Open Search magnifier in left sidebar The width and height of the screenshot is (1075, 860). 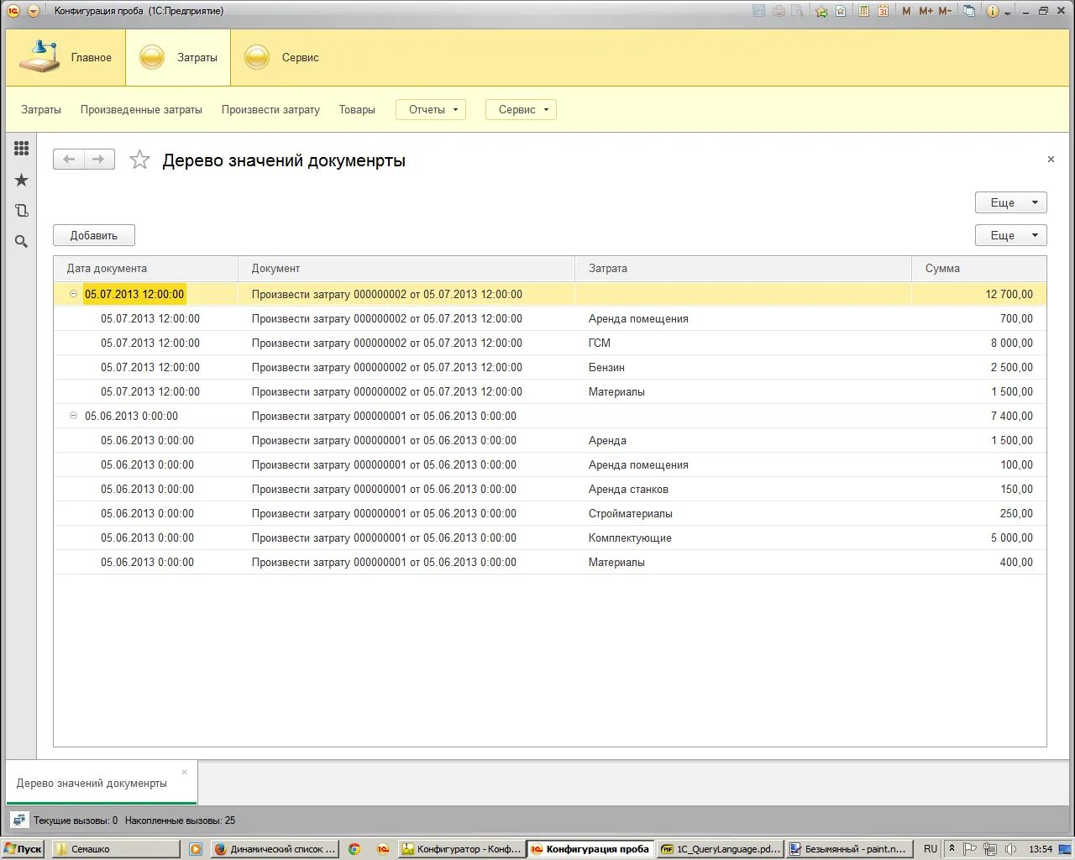[x=22, y=242]
